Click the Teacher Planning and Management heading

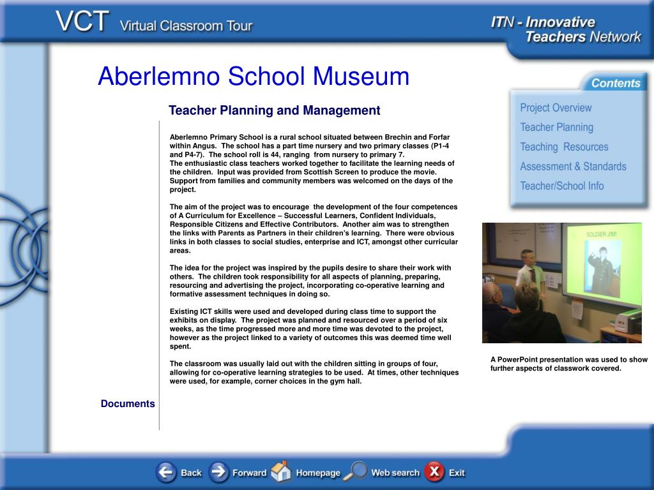coord(274,110)
